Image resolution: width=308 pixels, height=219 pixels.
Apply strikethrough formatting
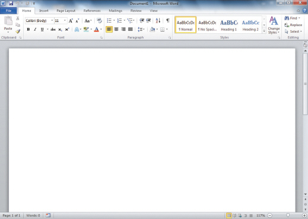(x=53, y=30)
